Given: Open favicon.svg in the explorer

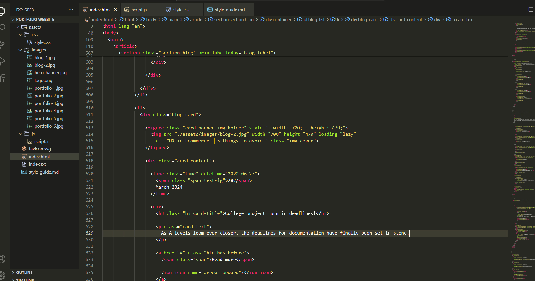Looking at the screenshot, I should [44, 149].
